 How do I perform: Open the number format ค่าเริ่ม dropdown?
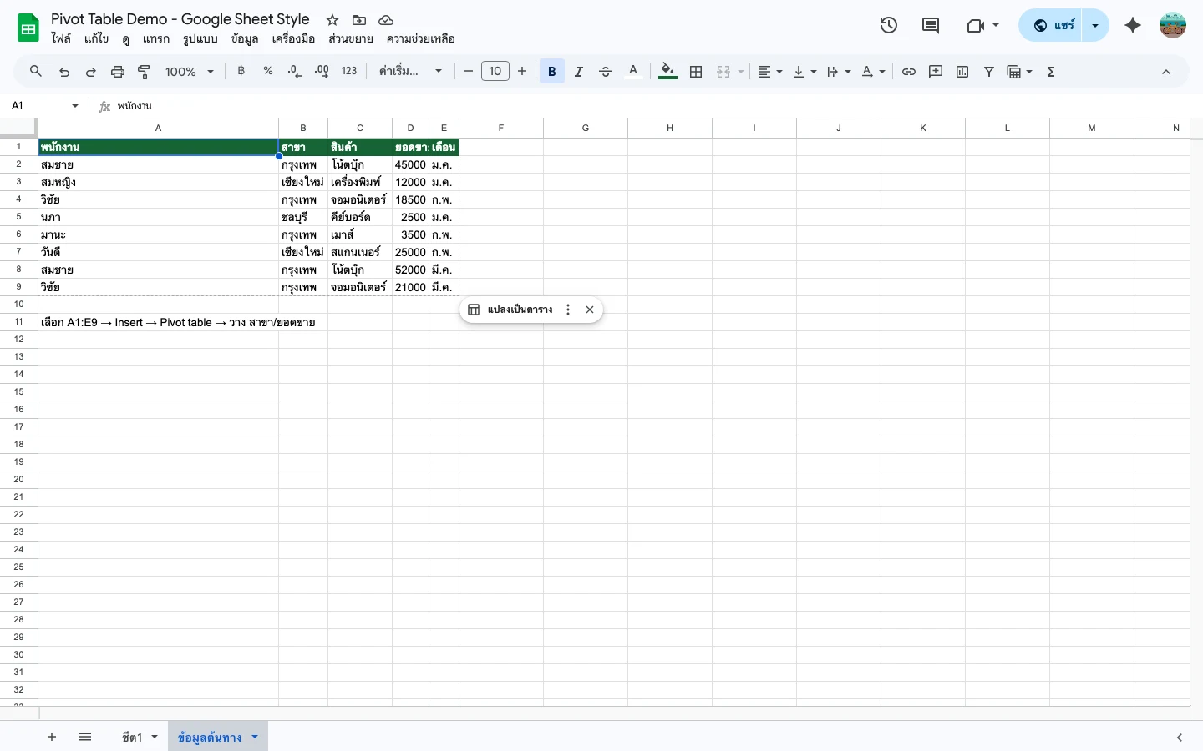click(411, 71)
